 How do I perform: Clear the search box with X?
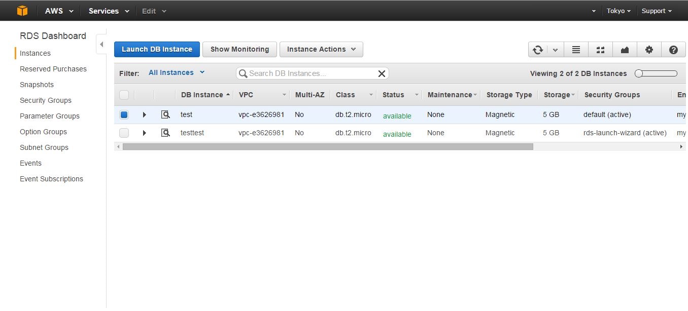pos(382,73)
